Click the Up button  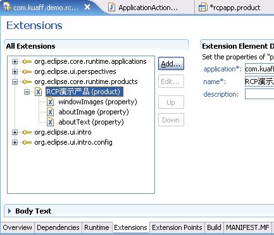coord(171,102)
